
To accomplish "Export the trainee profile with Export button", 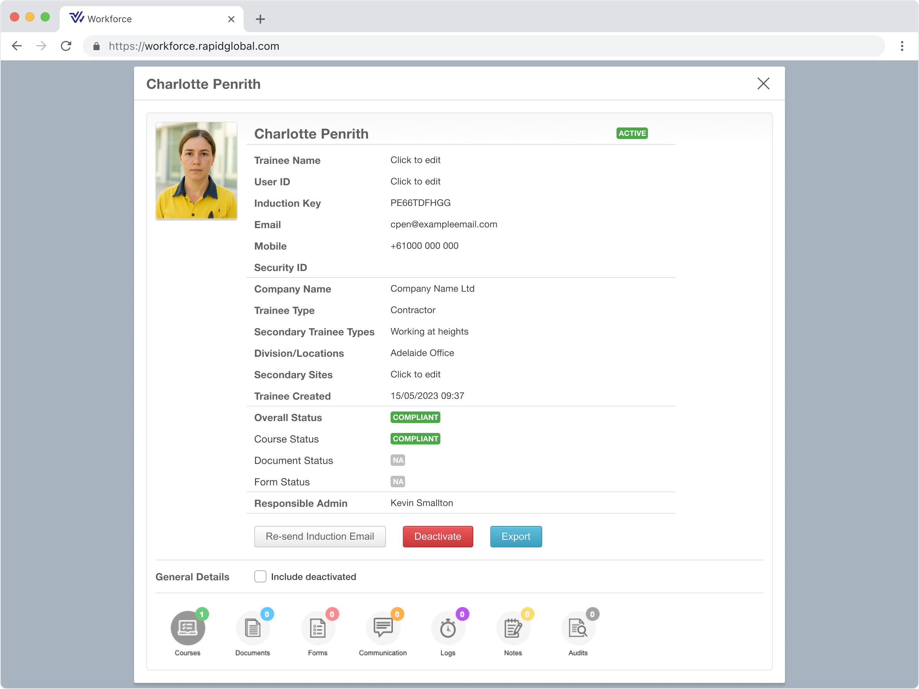I will click(x=515, y=536).
